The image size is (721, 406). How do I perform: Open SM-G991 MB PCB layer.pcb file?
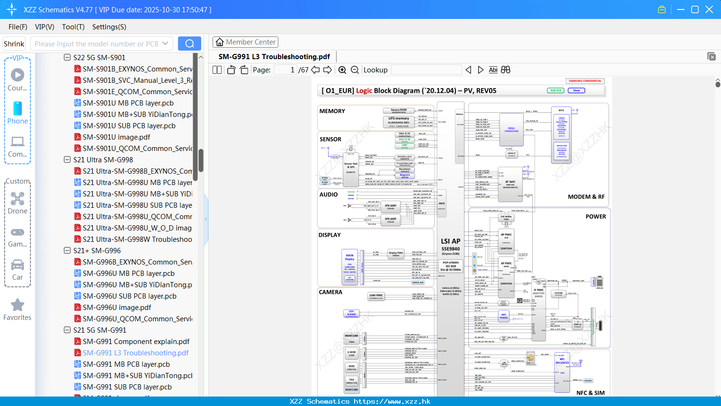coord(126,364)
